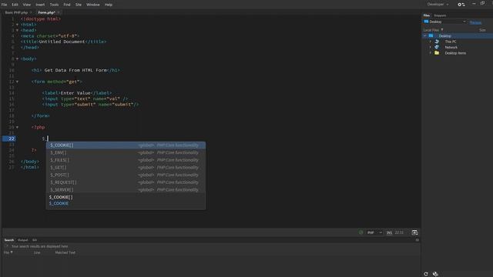Click line number 22 in the gutter
Screen dimensions: 493x277
coord(12,138)
